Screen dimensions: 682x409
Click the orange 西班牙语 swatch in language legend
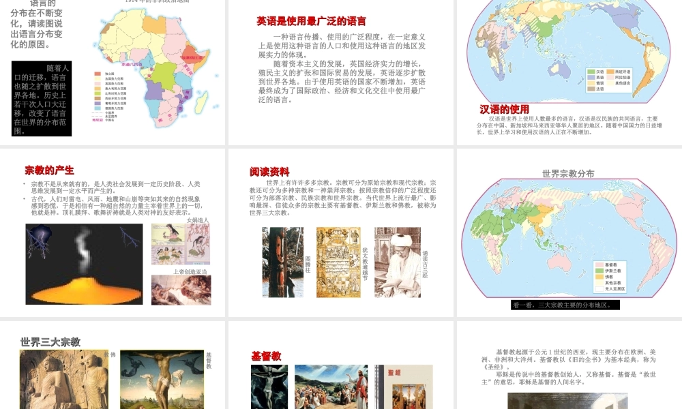(x=610, y=72)
